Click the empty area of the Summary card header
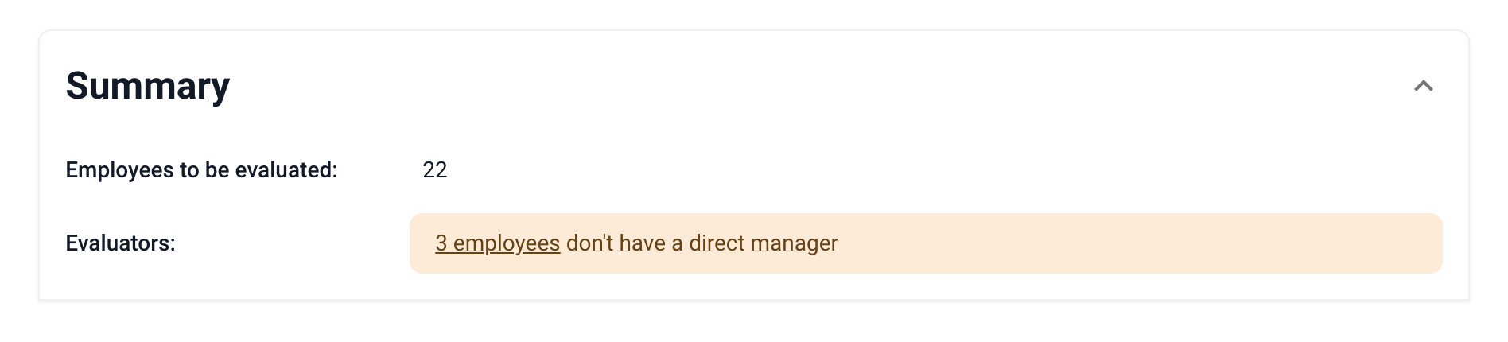The height and width of the screenshot is (342, 1508). [x=795, y=86]
